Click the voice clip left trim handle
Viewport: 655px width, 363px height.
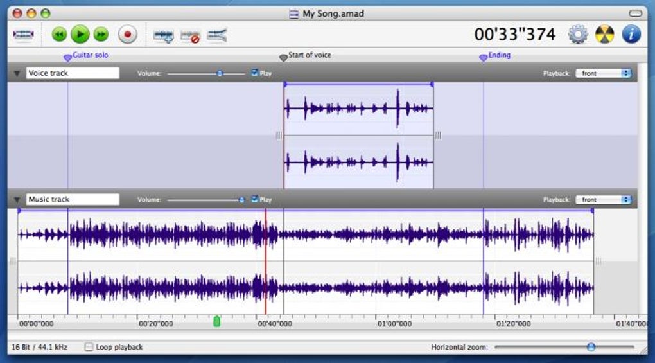[279, 136]
